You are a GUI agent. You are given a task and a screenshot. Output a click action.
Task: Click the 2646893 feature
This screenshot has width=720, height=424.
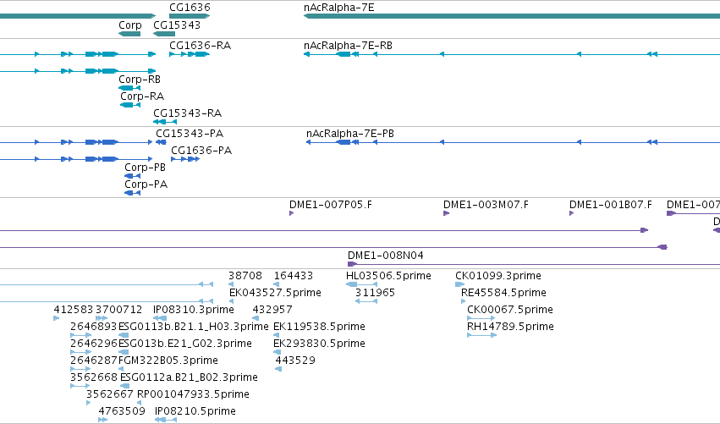tap(81, 335)
